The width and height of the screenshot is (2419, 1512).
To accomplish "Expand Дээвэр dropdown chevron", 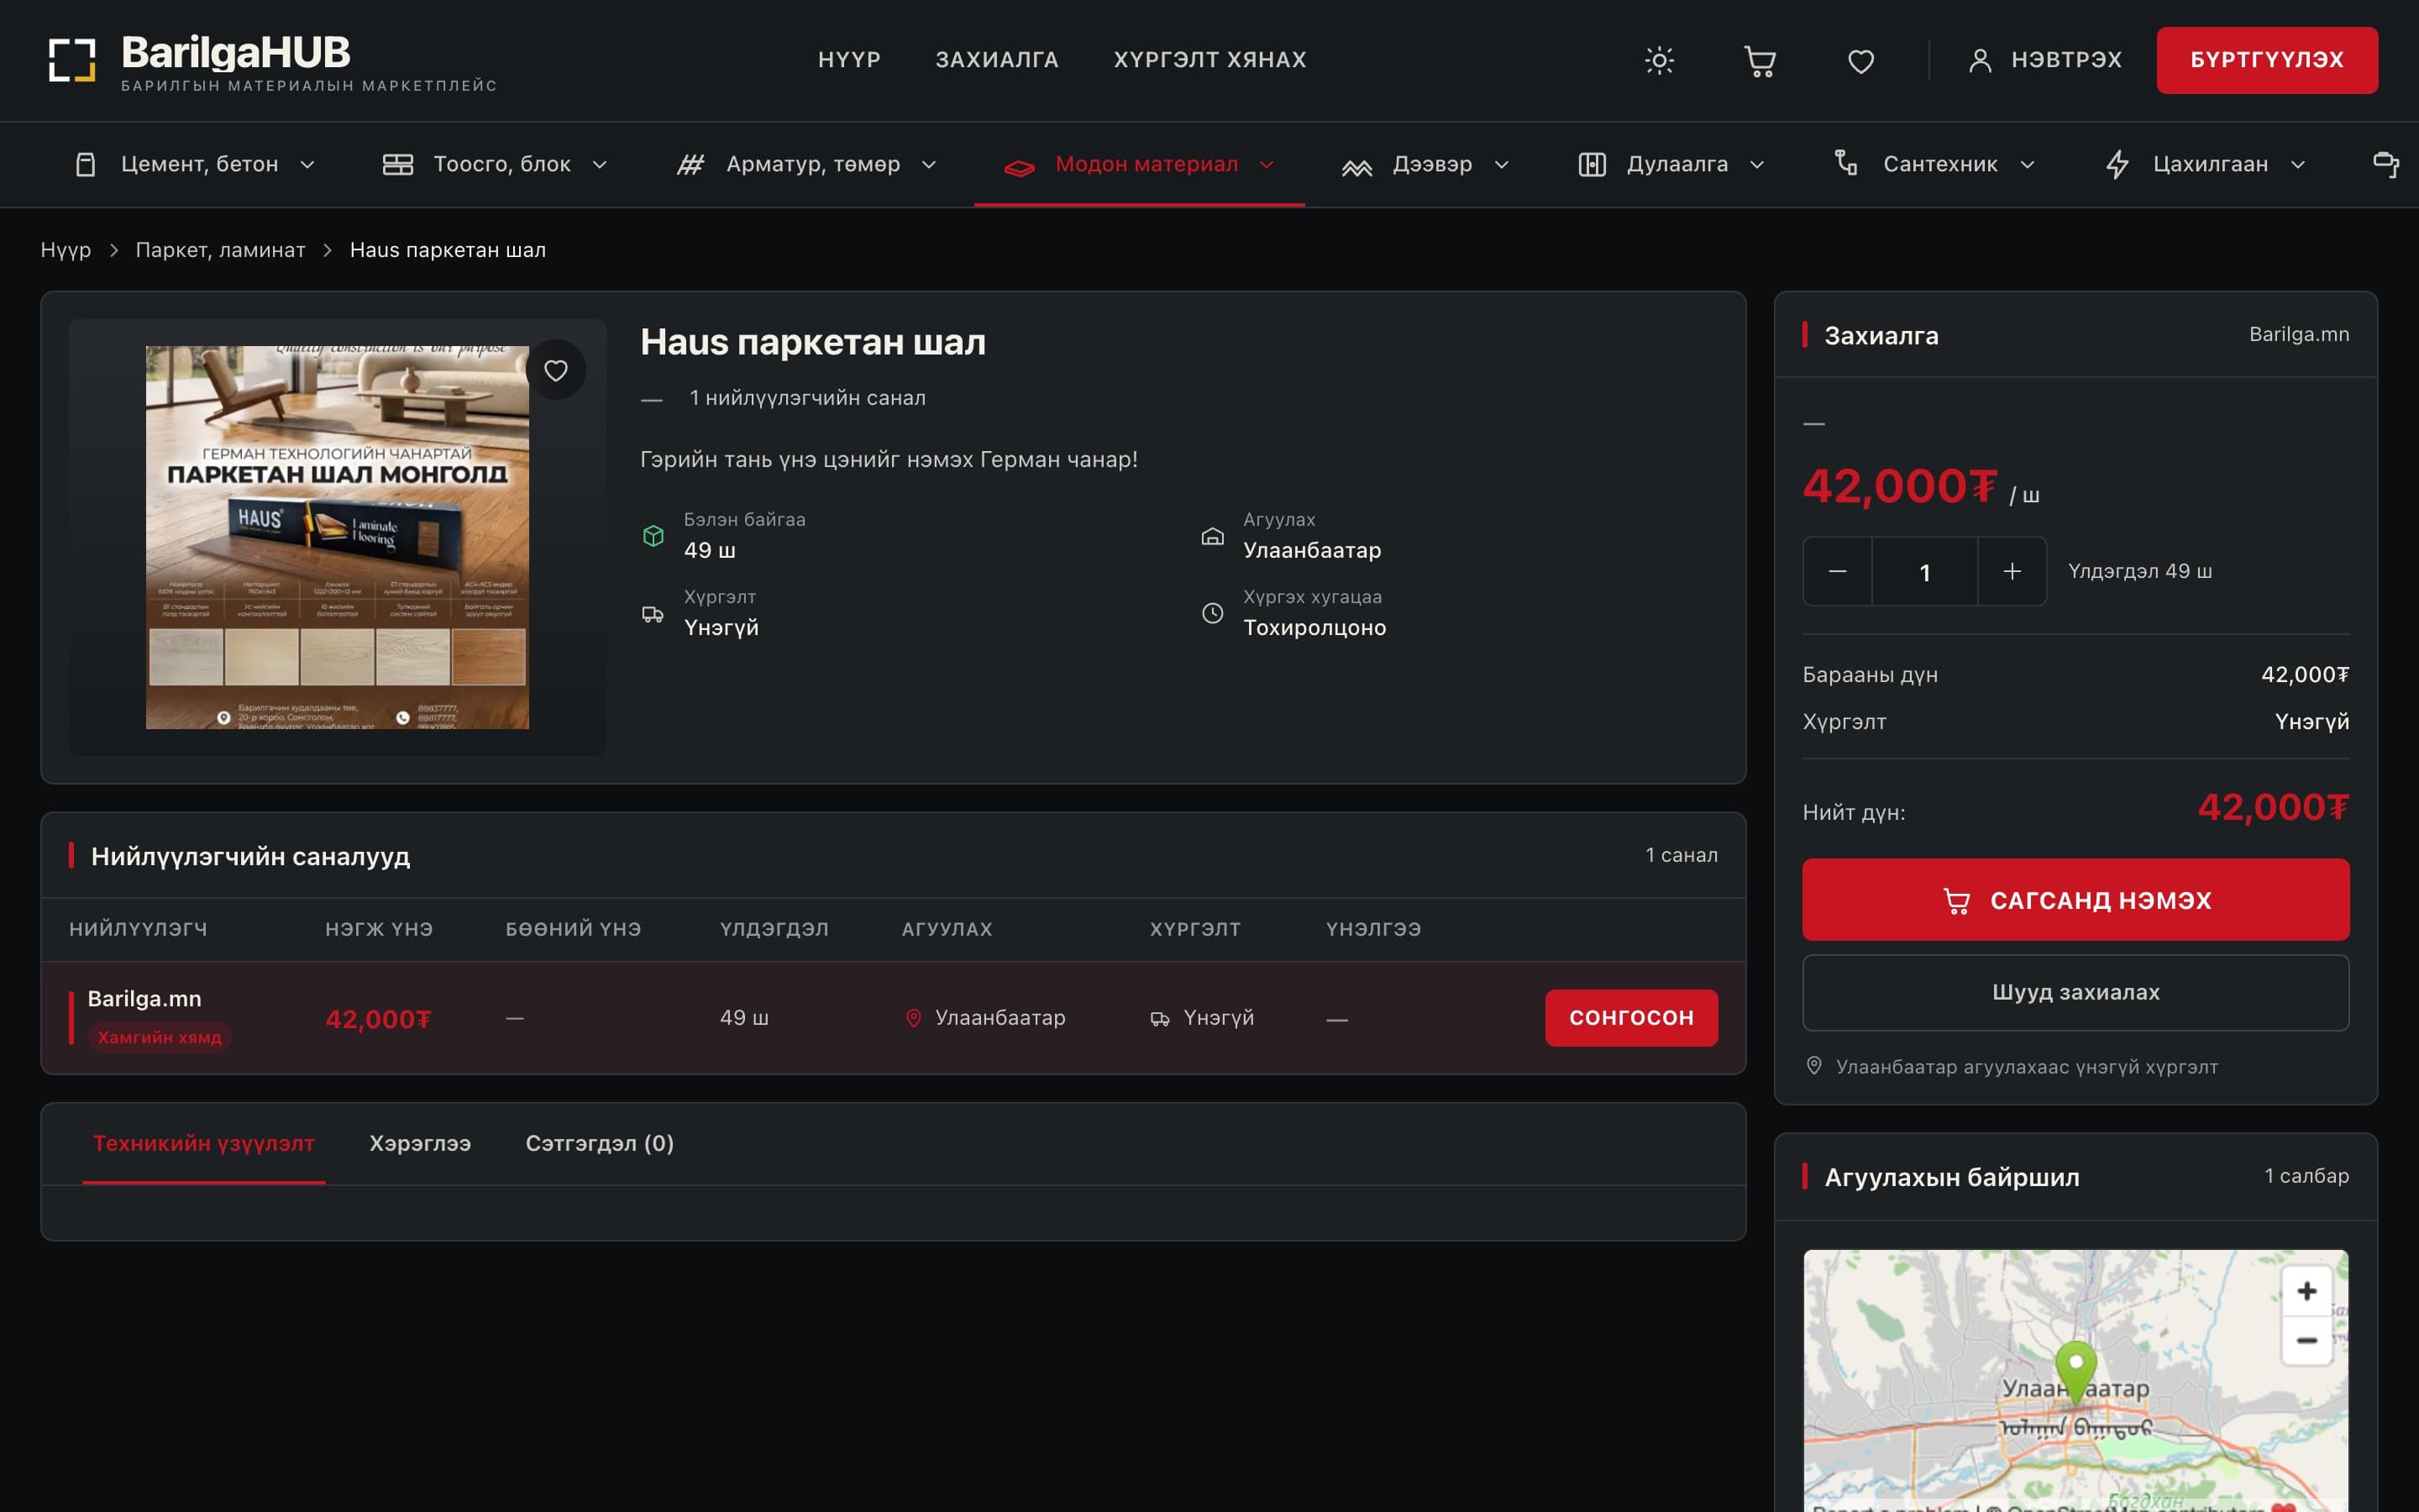I will (1502, 164).
